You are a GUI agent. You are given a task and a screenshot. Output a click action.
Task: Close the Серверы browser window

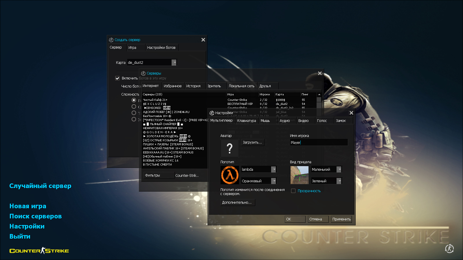(x=320, y=73)
